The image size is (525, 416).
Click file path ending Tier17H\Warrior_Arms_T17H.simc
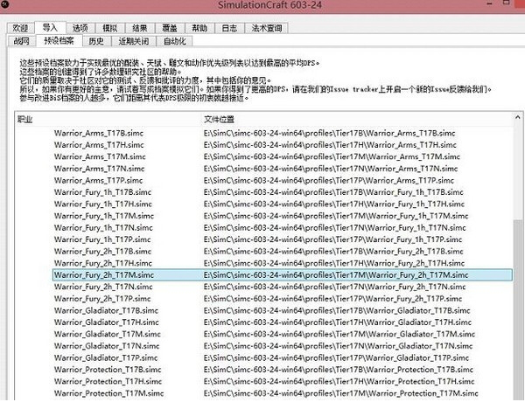[x=330, y=145]
